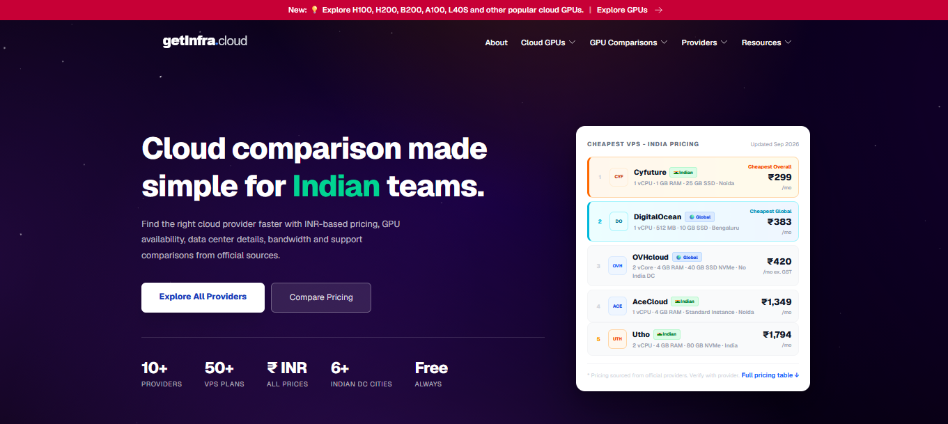Click the Compare Pricing button
The height and width of the screenshot is (424, 948).
(321, 297)
